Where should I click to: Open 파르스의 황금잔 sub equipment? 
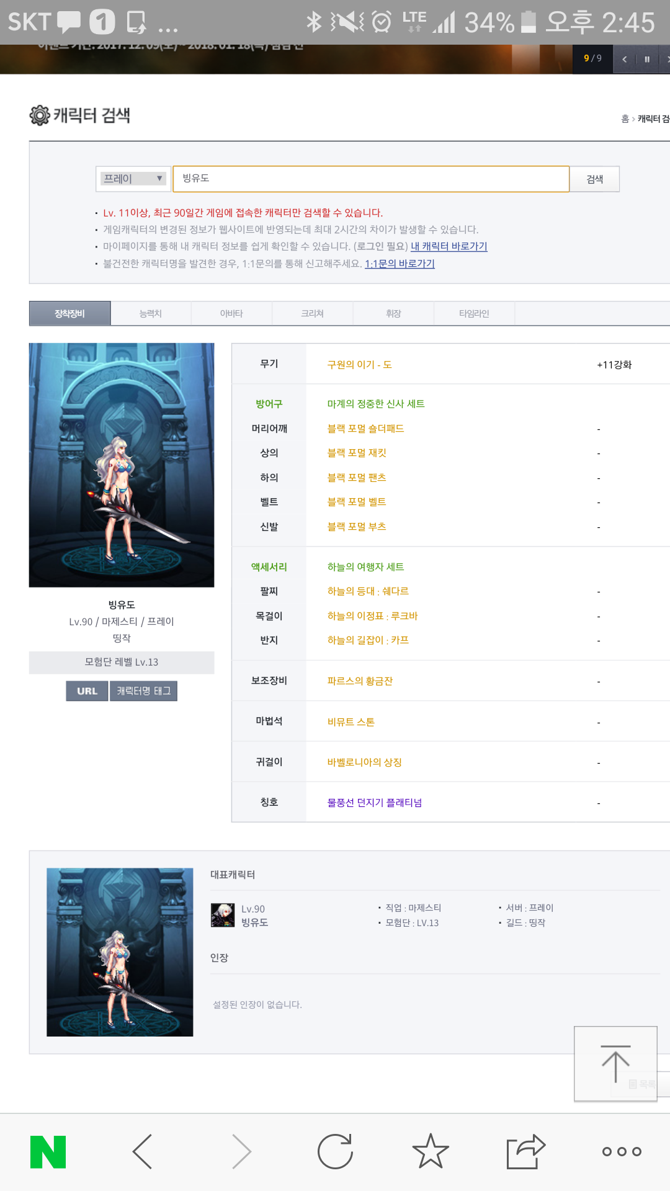pyautogui.click(x=360, y=681)
